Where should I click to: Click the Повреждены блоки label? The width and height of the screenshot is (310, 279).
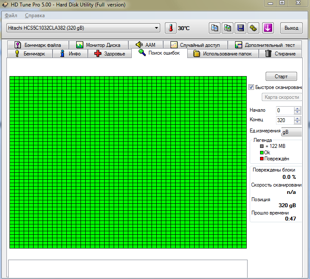coord(274,170)
